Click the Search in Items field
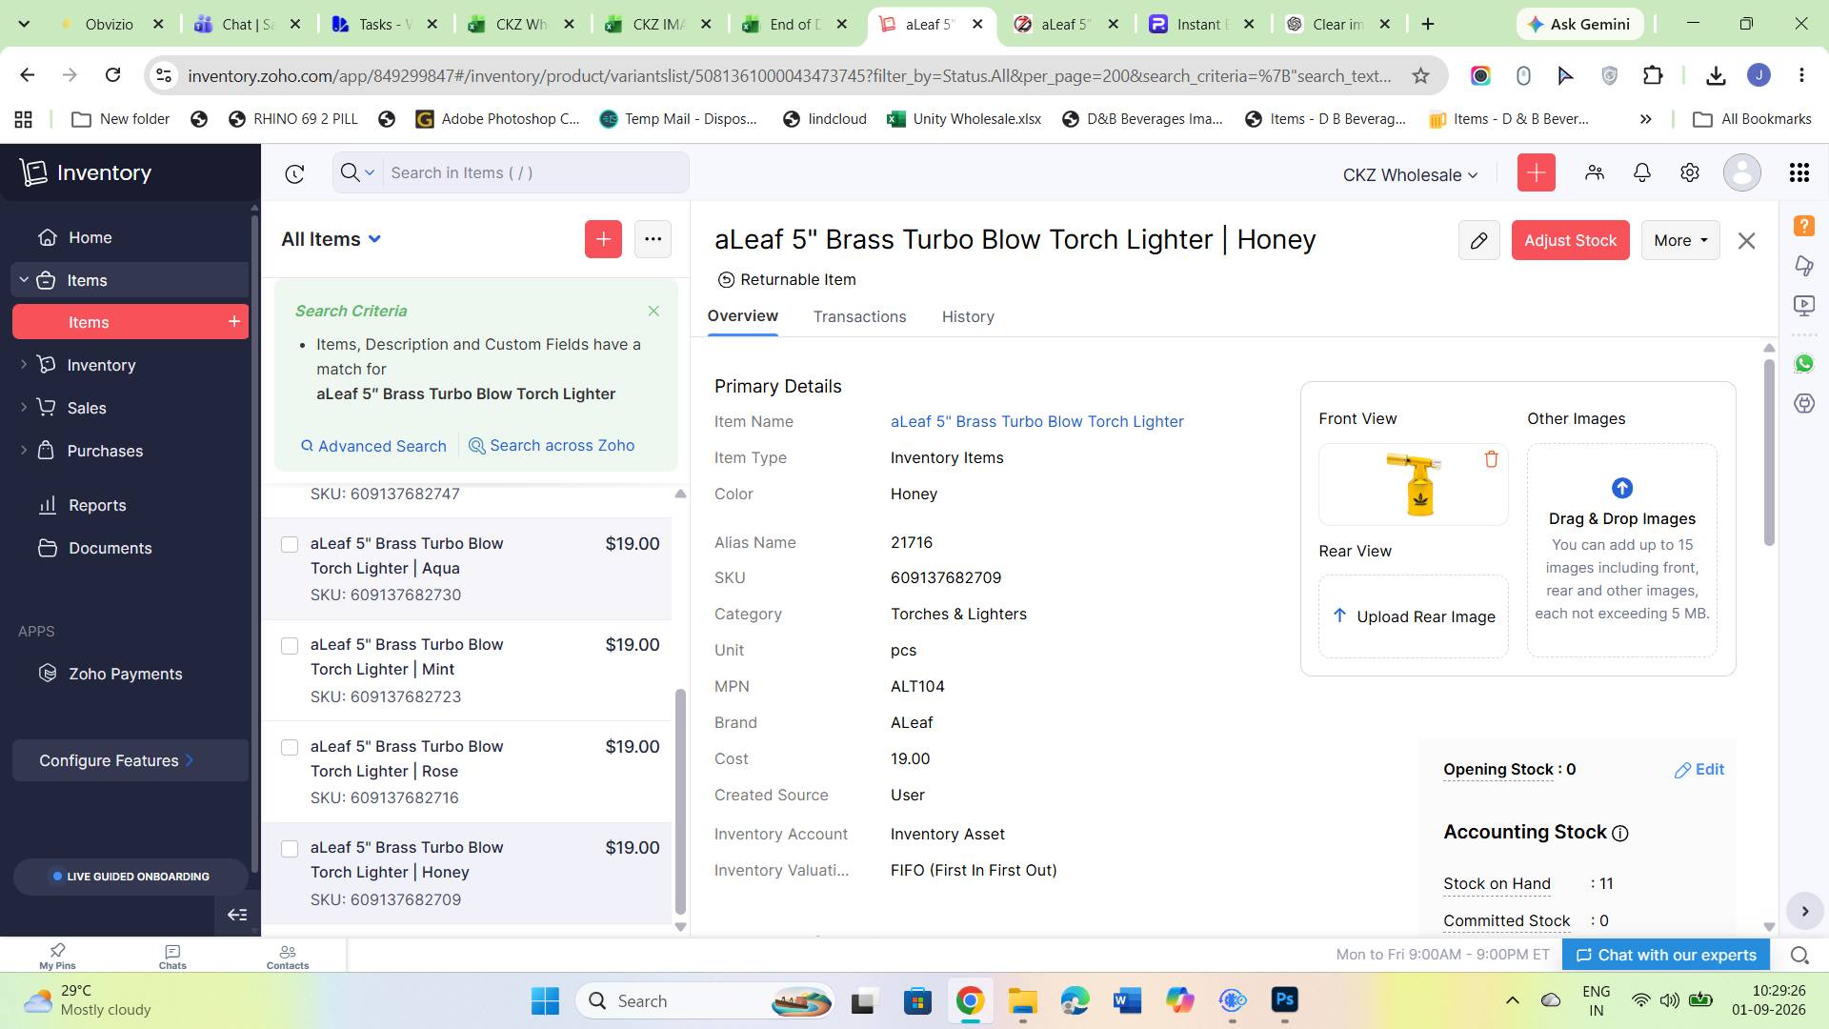The width and height of the screenshot is (1829, 1029). point(535,173)
